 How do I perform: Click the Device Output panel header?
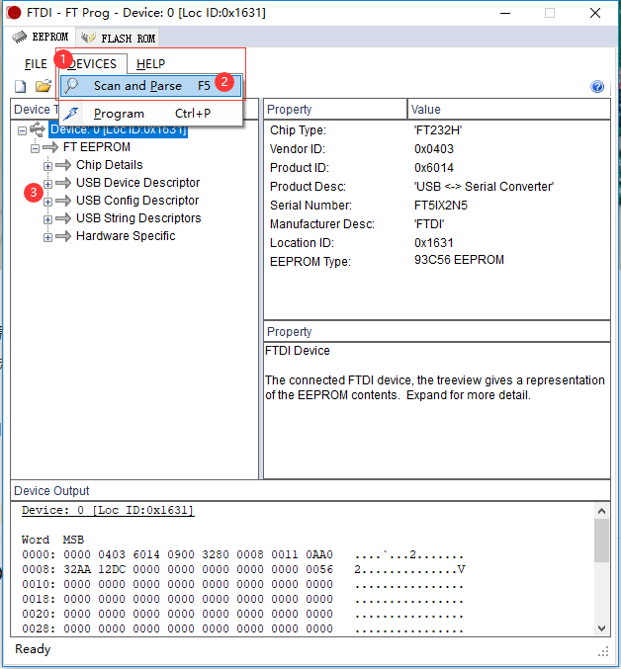[310, 491]
